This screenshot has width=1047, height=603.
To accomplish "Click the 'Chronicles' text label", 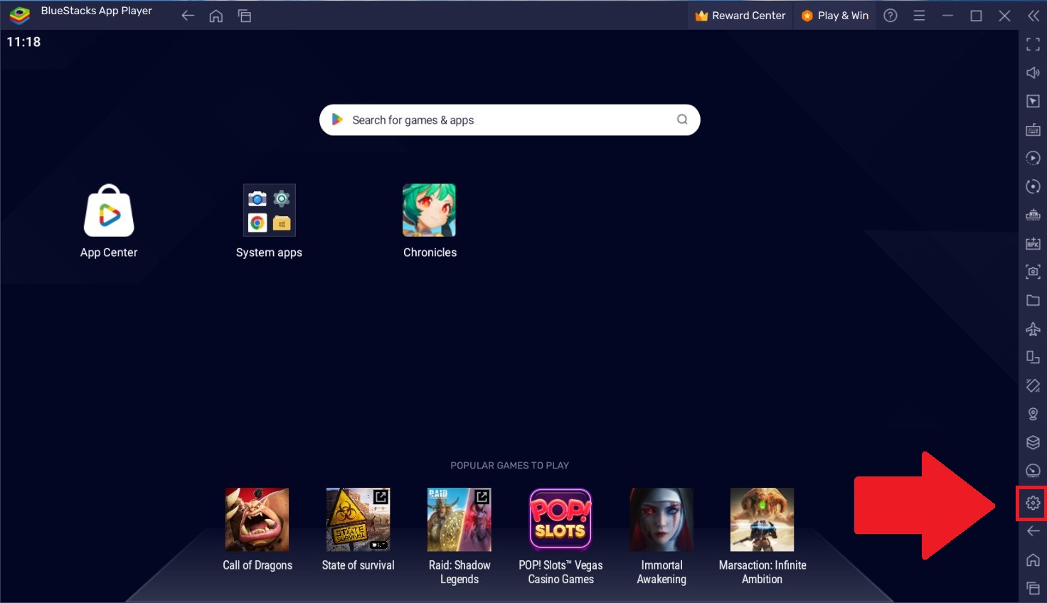I will [430, 252].
